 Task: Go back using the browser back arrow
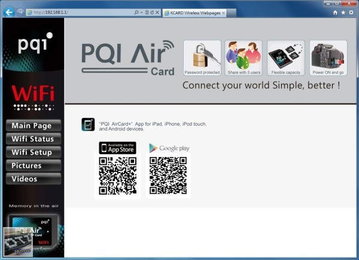click(9, 12)
